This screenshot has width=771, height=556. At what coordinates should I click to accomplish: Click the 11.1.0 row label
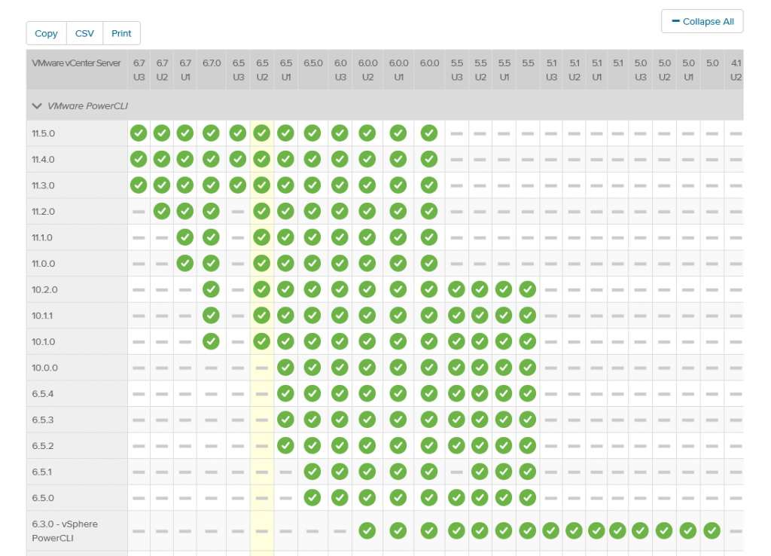click(42, 237)
